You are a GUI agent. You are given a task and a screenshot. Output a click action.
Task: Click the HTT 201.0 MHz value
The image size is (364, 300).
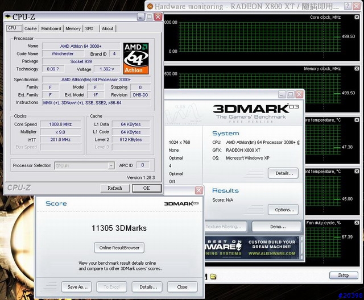pos(60,140)
